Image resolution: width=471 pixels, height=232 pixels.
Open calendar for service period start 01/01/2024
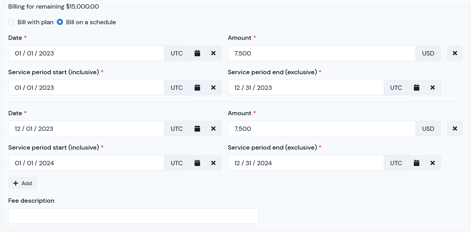pyautogui.click(x=197, y=163)
